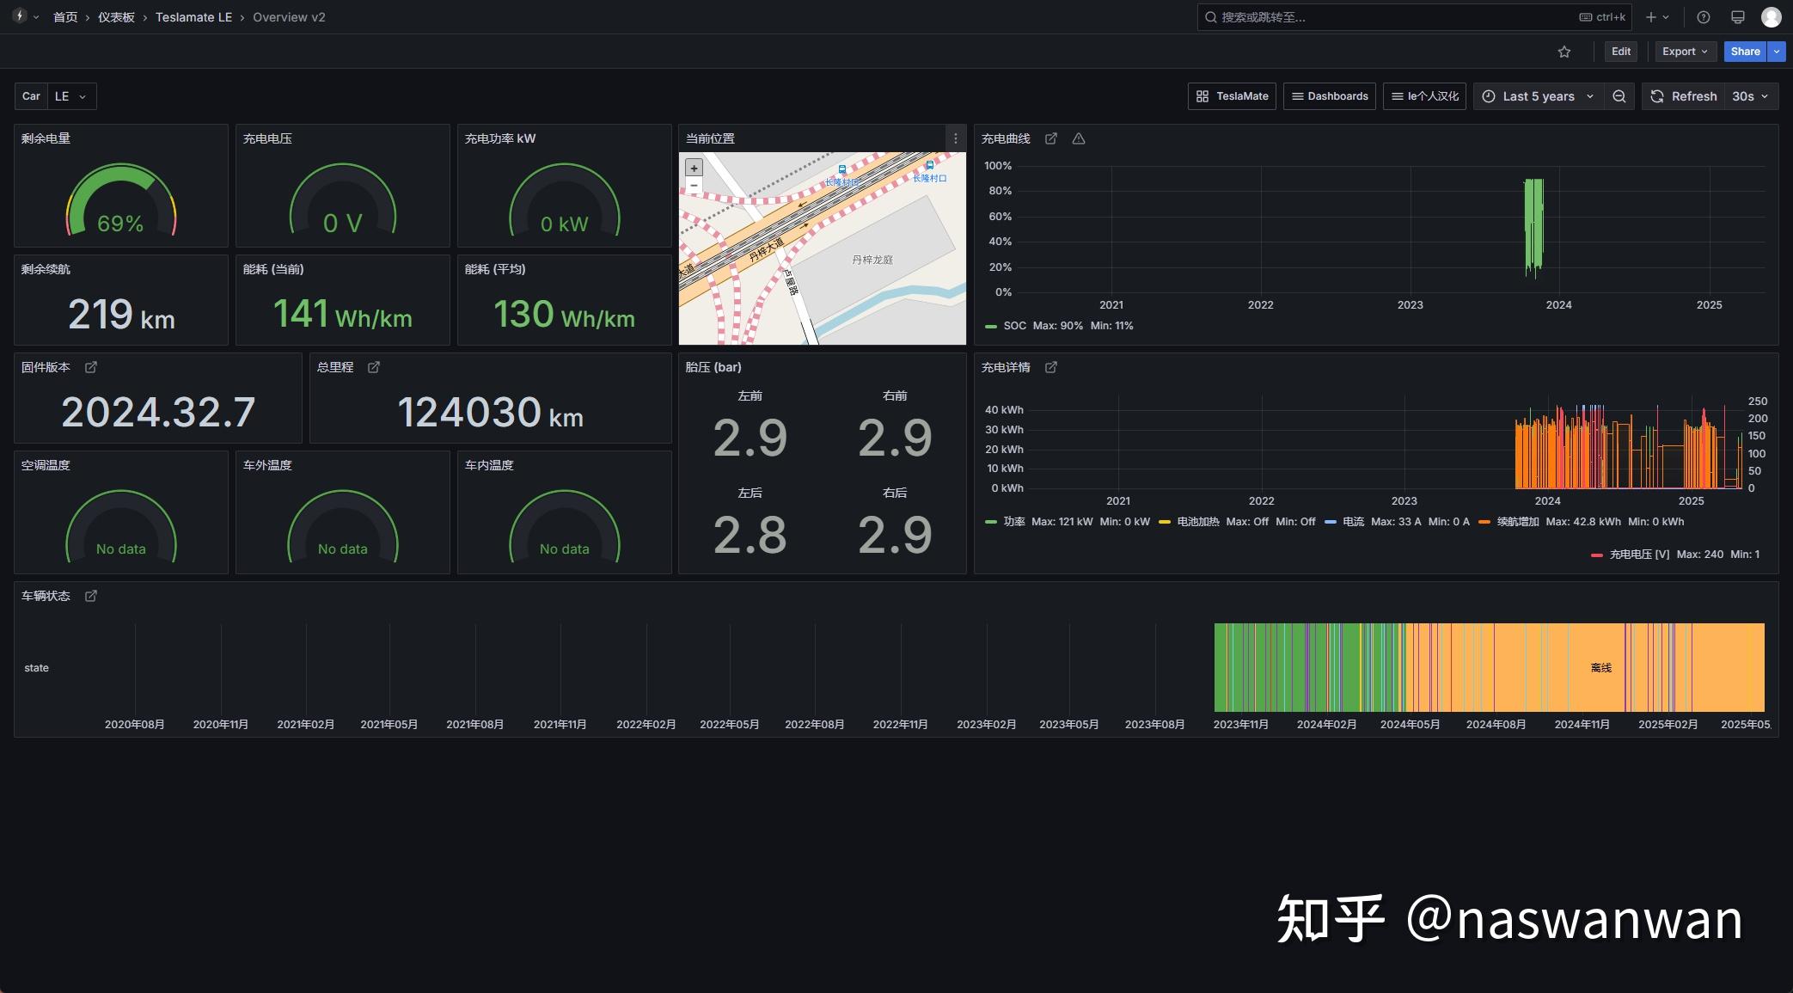Image resolution: width=1793 pixels, height=993 pixels.
Task: Click the favorite star icon for this dashboard
Action: click(1564, 51)
